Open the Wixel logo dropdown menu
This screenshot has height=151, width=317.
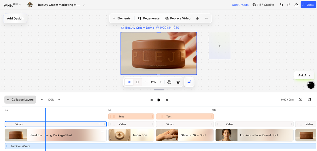tap(12, 5)
